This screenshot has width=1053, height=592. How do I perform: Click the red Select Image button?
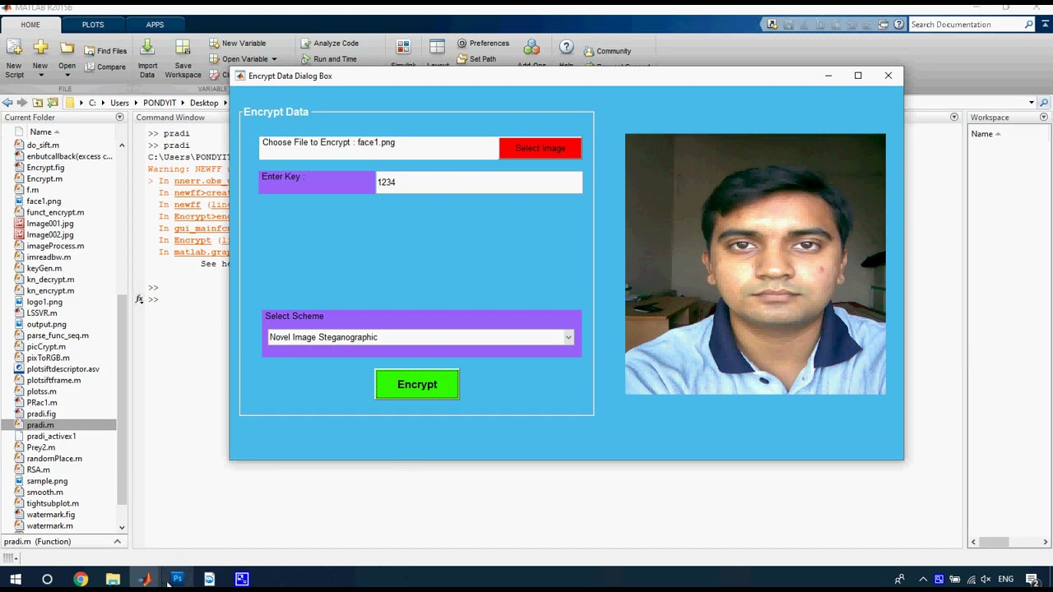[x=540, y=148]
